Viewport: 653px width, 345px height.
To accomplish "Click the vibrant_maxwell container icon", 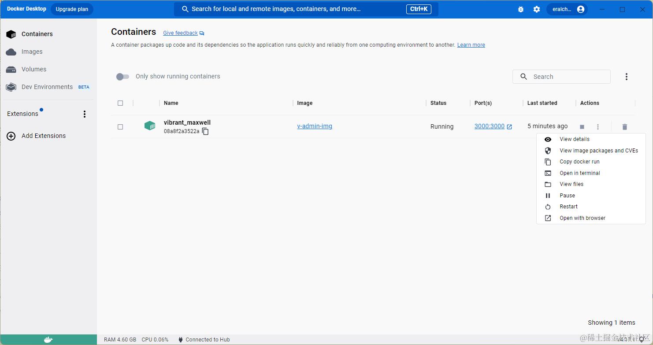I will pyautogui.click(x=150, y=126).
